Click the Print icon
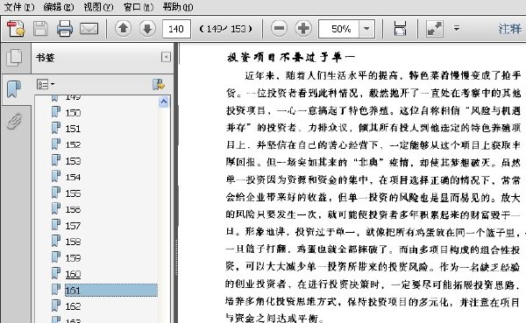526x323 pixels. point(64,29)
